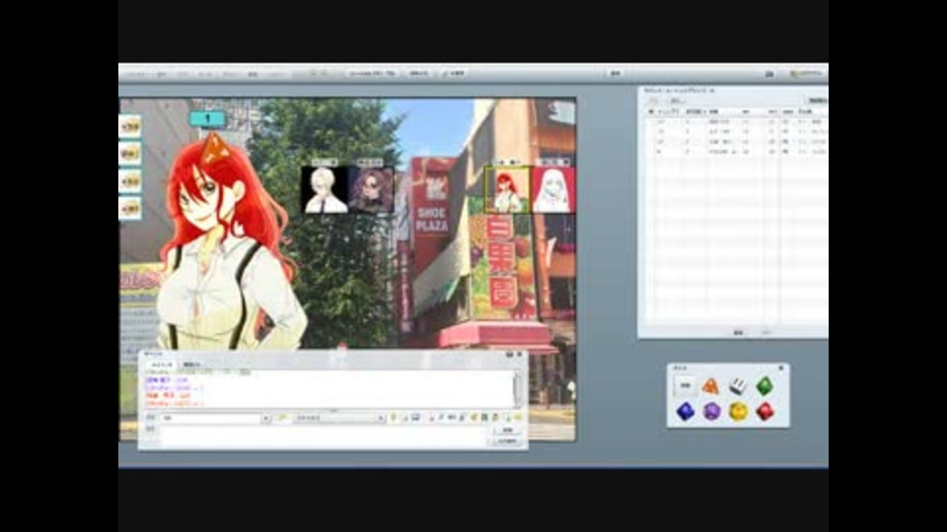Click the pencil-icon button in the top menu bar
The width and height of the screenshot is (947, 532).
coord(454,73)
